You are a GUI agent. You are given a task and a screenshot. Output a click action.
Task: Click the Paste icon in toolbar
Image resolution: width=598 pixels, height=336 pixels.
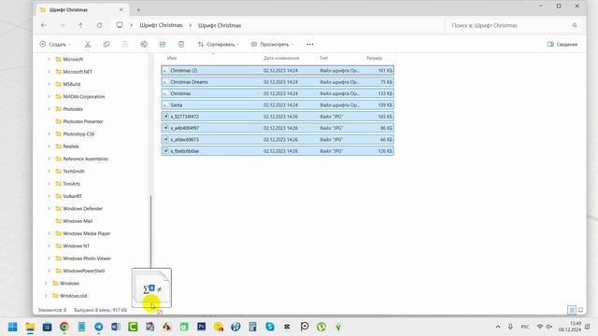(125, 45)
